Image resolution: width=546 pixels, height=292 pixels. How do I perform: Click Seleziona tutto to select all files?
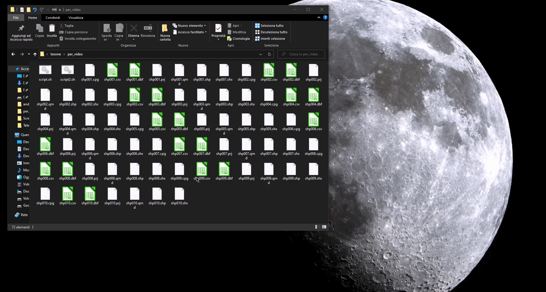coord(269,26)
